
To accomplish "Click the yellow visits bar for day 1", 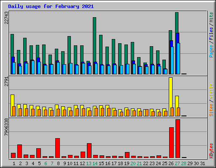I will pyautogui.click(x=12, y=100).
